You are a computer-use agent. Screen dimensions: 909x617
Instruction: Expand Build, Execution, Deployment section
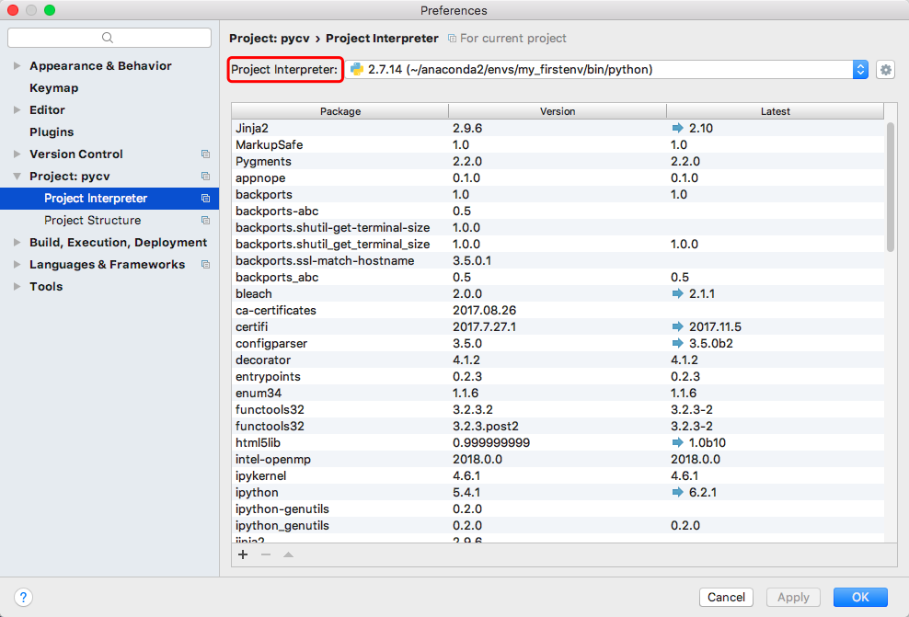pyautogui.click(x=17, y=242)
